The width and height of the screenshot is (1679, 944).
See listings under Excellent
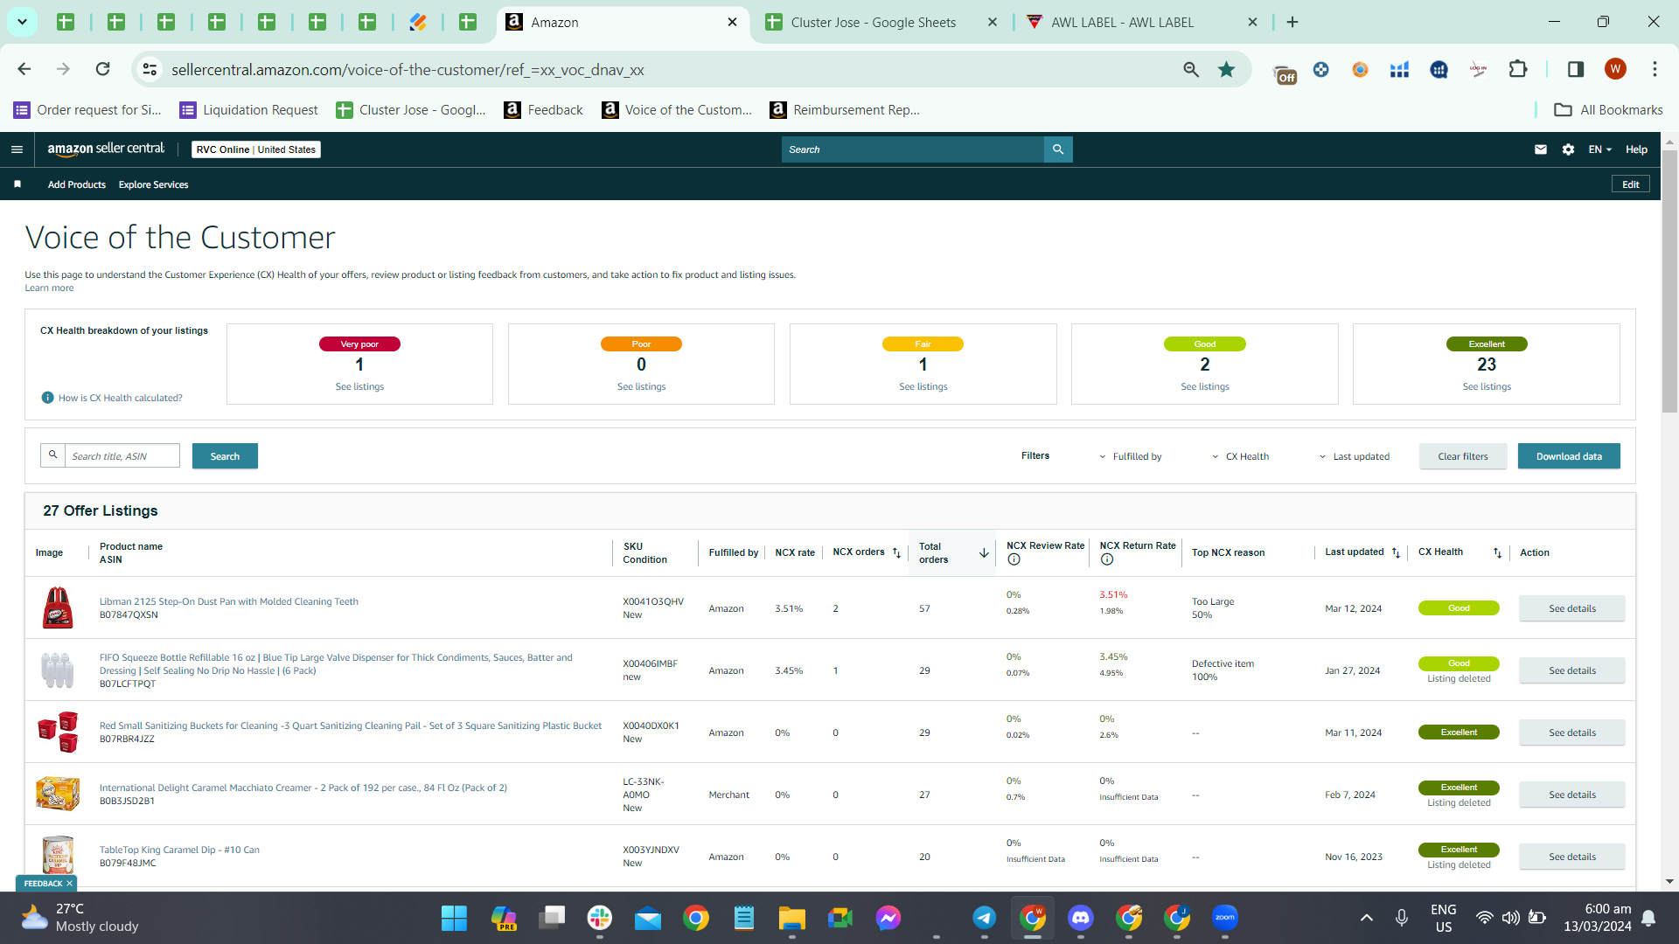pyautogui.click(x=1487, y=386)
